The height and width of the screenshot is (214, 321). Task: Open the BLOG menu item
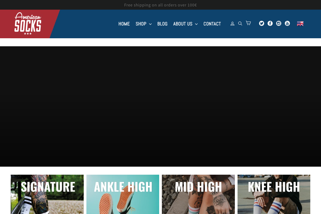click(x=162, y=24)
